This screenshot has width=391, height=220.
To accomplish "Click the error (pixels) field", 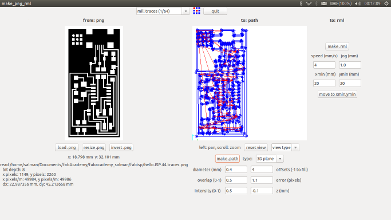I will (262, 180).
